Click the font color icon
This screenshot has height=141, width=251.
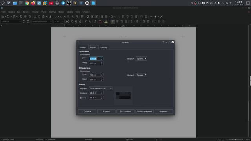[100, 22]
